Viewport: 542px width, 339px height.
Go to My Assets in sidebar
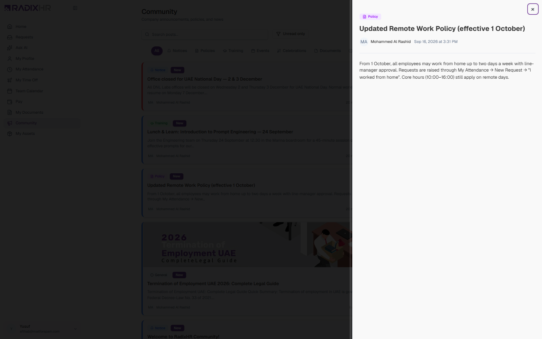point(42,134)
